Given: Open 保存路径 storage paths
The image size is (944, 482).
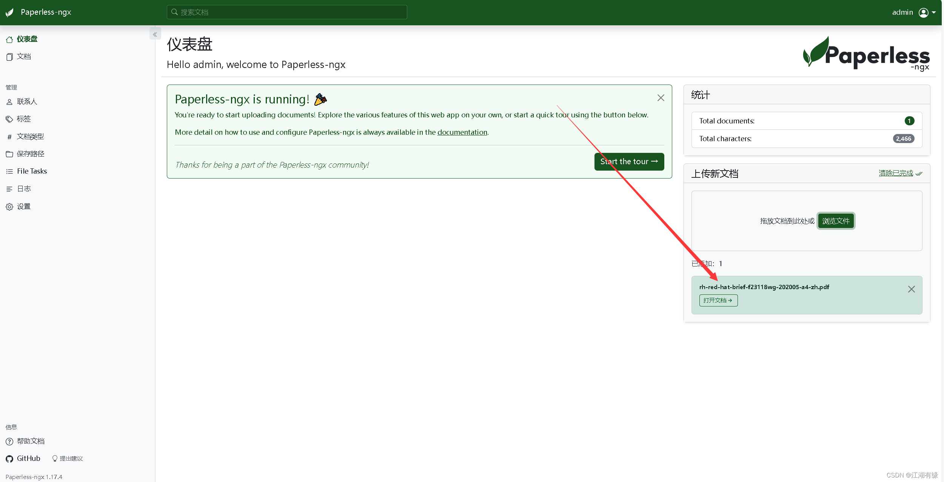Looking at the screenshot, I should (x=30, y=154).
